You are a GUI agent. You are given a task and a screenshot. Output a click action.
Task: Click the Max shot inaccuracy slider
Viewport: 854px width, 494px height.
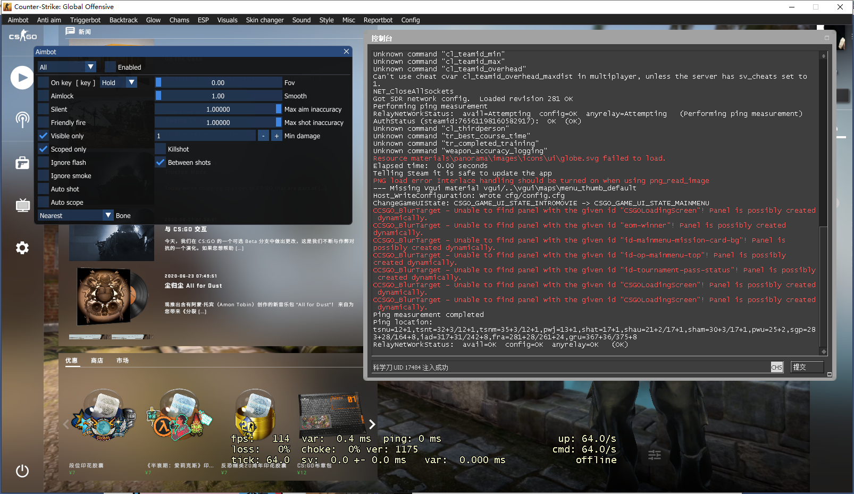click(219, 122)
